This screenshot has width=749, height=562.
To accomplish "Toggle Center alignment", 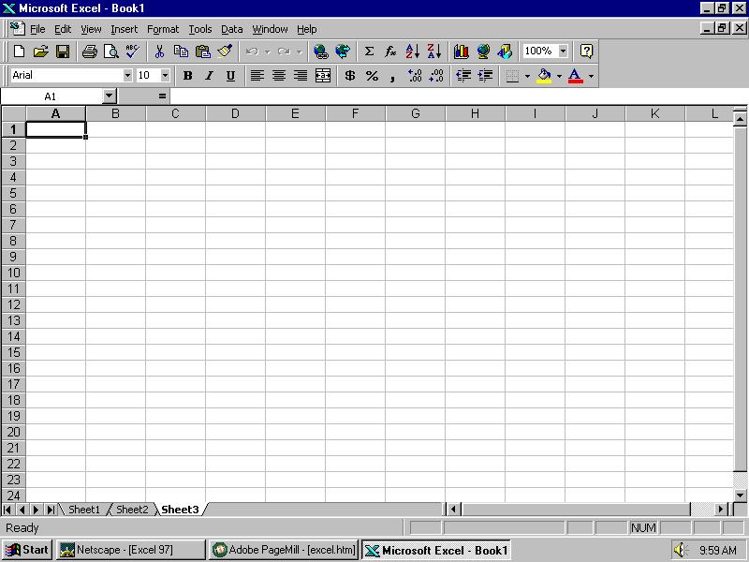I will coord(279,76).
